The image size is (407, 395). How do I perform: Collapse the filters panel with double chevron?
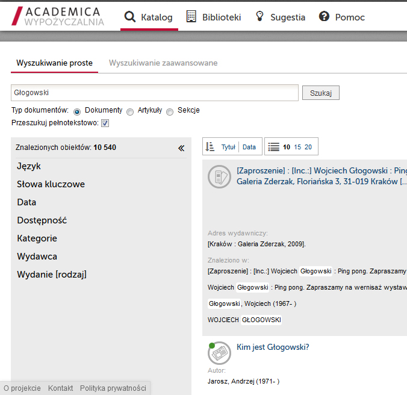tap(181, 148)
